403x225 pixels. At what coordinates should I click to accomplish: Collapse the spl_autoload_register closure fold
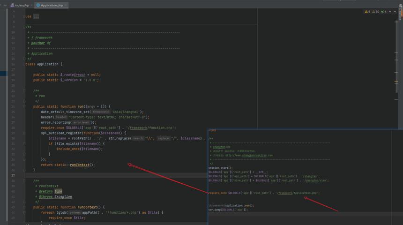pos(24,133)
